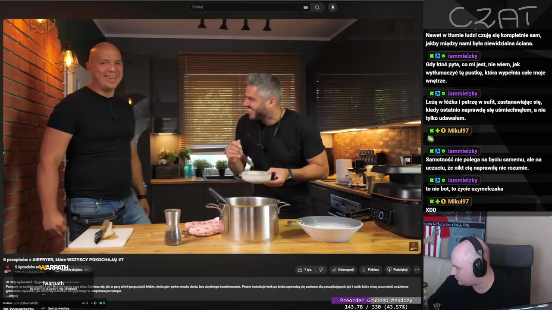The height and width of the screenshot is (310, 552).
Task: Click the '80 komentarzy' comments count
Action: [19, 308]
